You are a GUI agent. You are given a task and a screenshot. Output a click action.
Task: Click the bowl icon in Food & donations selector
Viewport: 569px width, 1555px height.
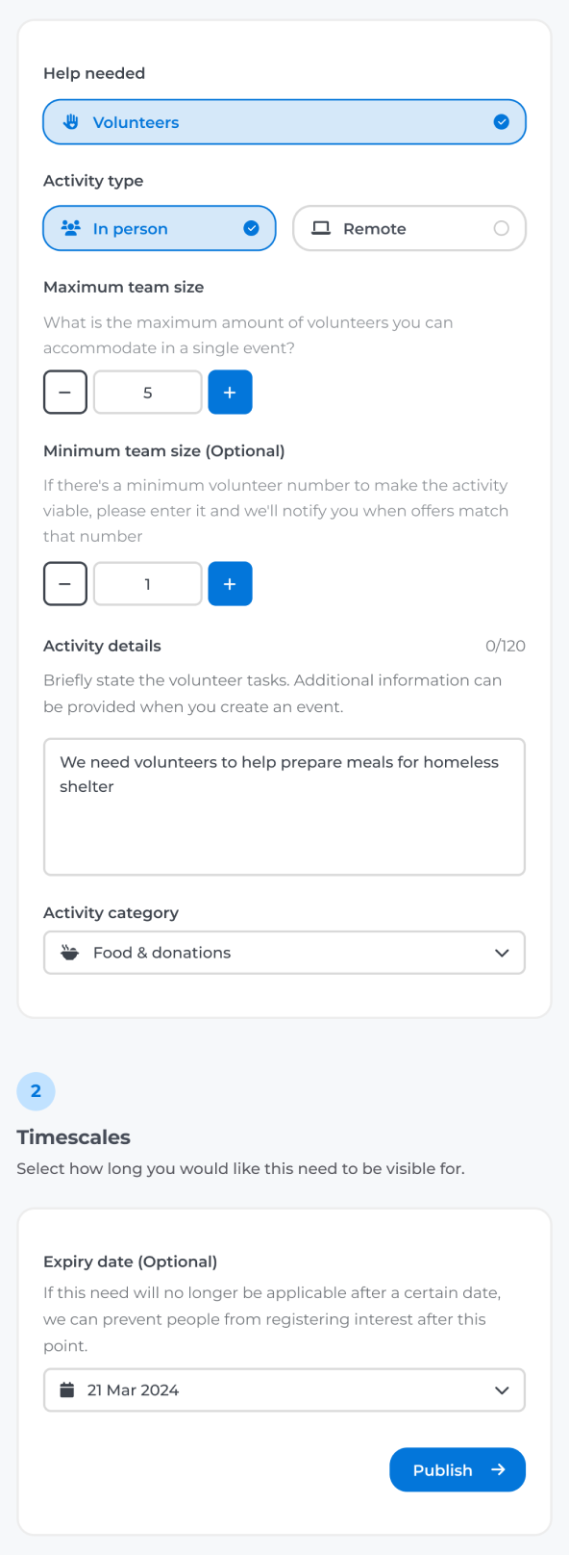[69, 953]
